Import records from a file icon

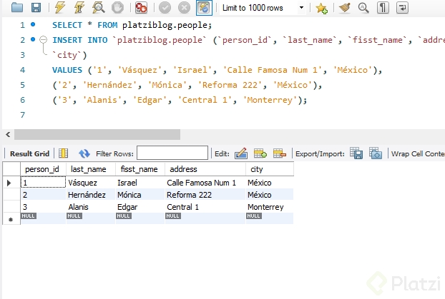[376, 153]
